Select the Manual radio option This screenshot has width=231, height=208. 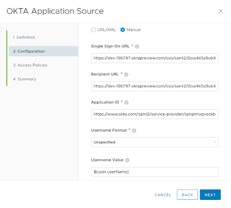[x=122, y=30]
